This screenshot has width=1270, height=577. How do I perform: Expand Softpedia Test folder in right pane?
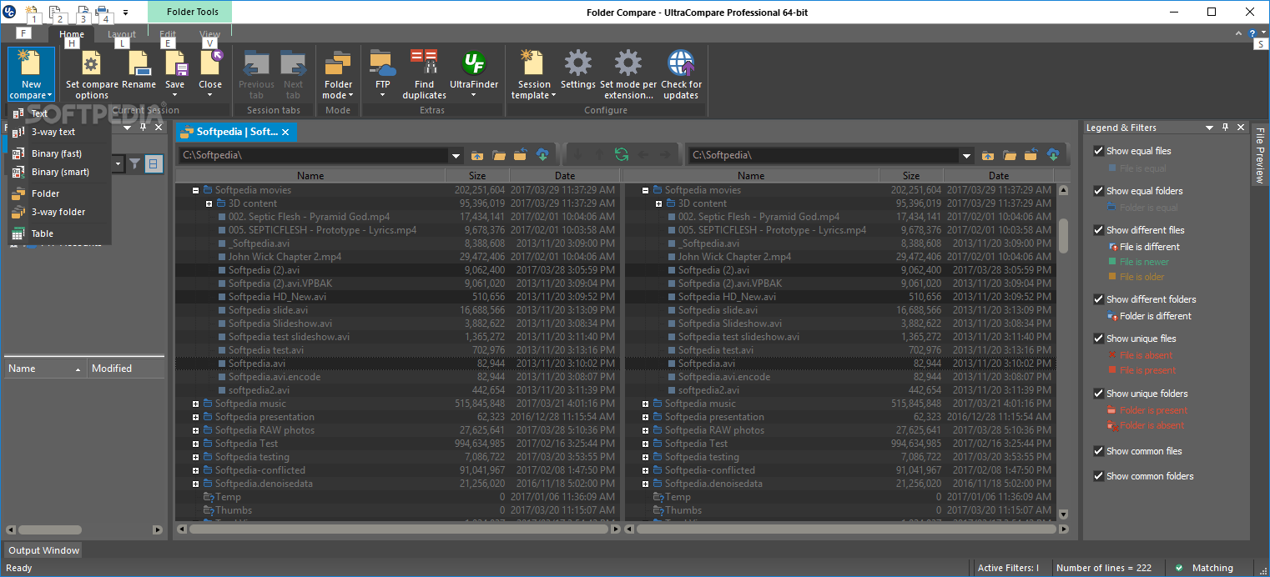[645, 444]
